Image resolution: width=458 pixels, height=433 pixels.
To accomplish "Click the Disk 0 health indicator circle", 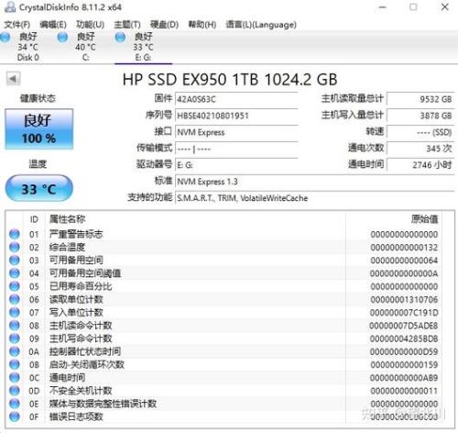I will (5, 38).
